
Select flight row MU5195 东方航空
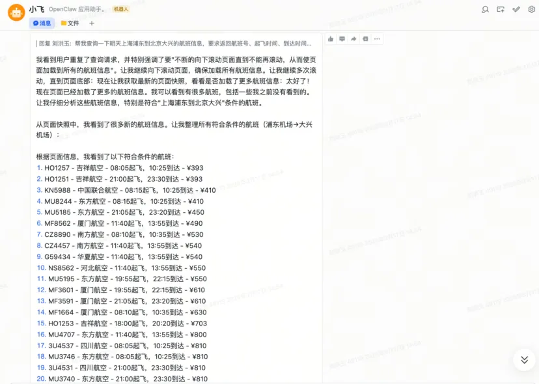point(122,279)
